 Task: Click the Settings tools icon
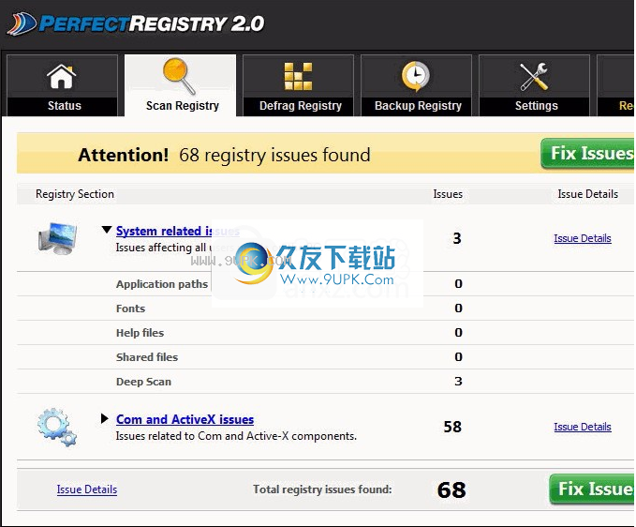pos(534,76)
